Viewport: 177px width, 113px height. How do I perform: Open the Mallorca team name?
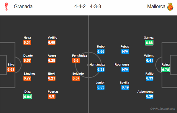(156, 6)
